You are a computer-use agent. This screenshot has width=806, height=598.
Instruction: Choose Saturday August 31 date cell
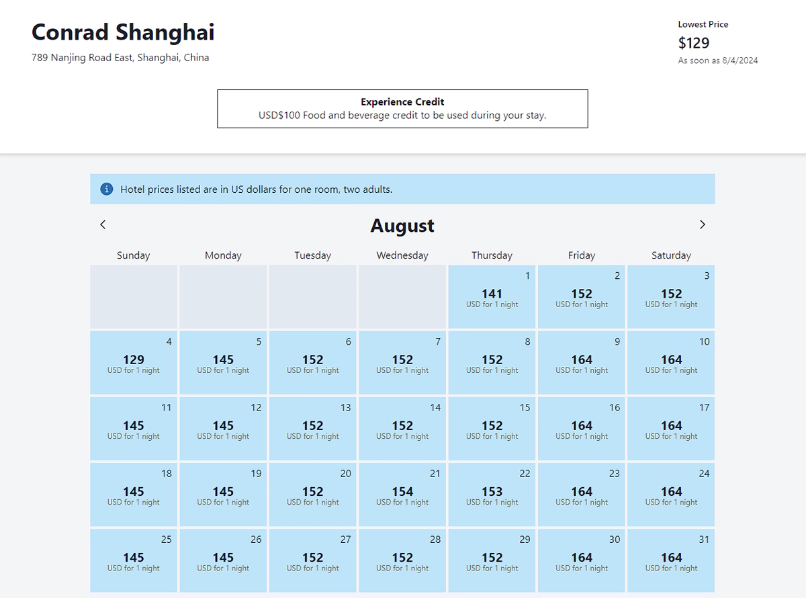click(671, 560)
